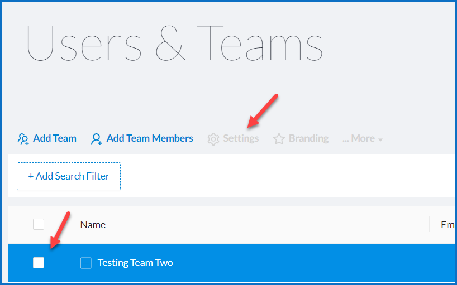Click the partially visible Em column header
Viewport: 457px width, 285px height.
click(x=448, y=225)
